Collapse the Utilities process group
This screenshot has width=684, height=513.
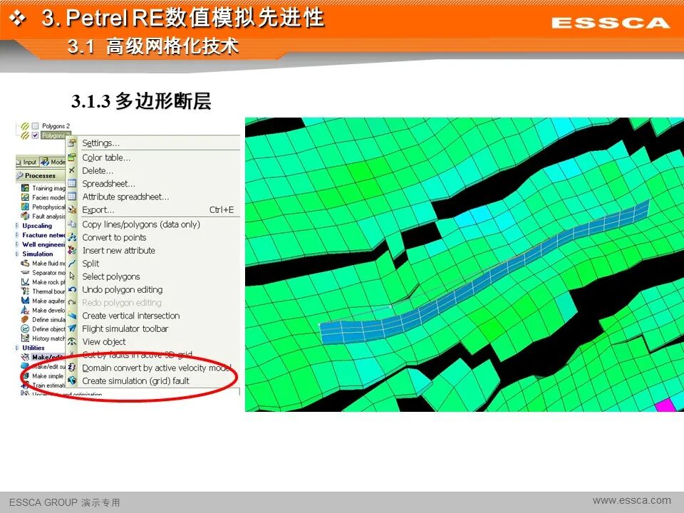point(17,348)
